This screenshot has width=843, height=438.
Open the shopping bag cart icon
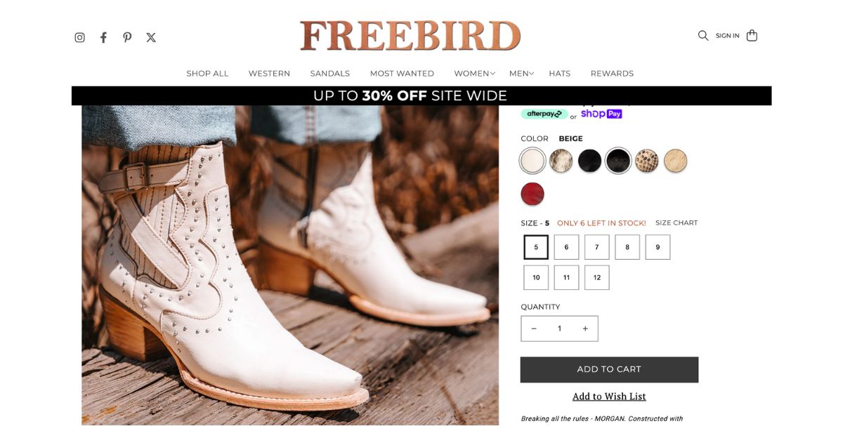pyautogui.click(x=752, y=35)
